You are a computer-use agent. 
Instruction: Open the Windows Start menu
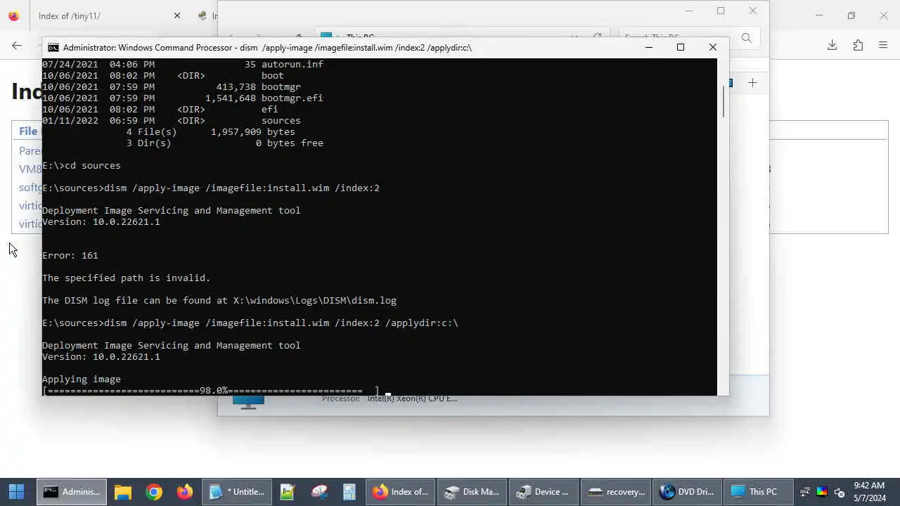(x=16, y=492)
